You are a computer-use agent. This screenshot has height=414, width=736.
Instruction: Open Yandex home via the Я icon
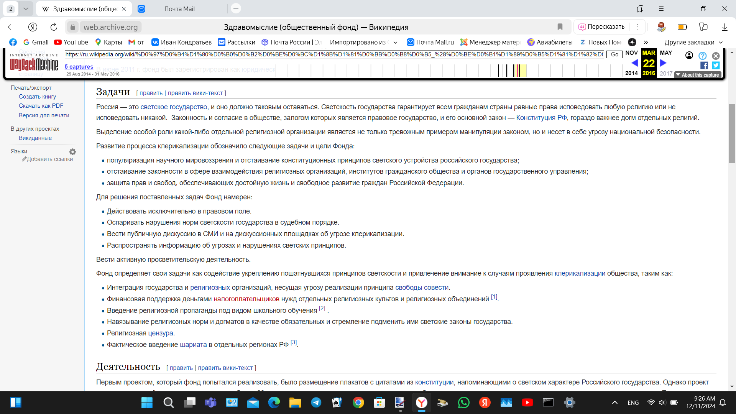[33, 27]
